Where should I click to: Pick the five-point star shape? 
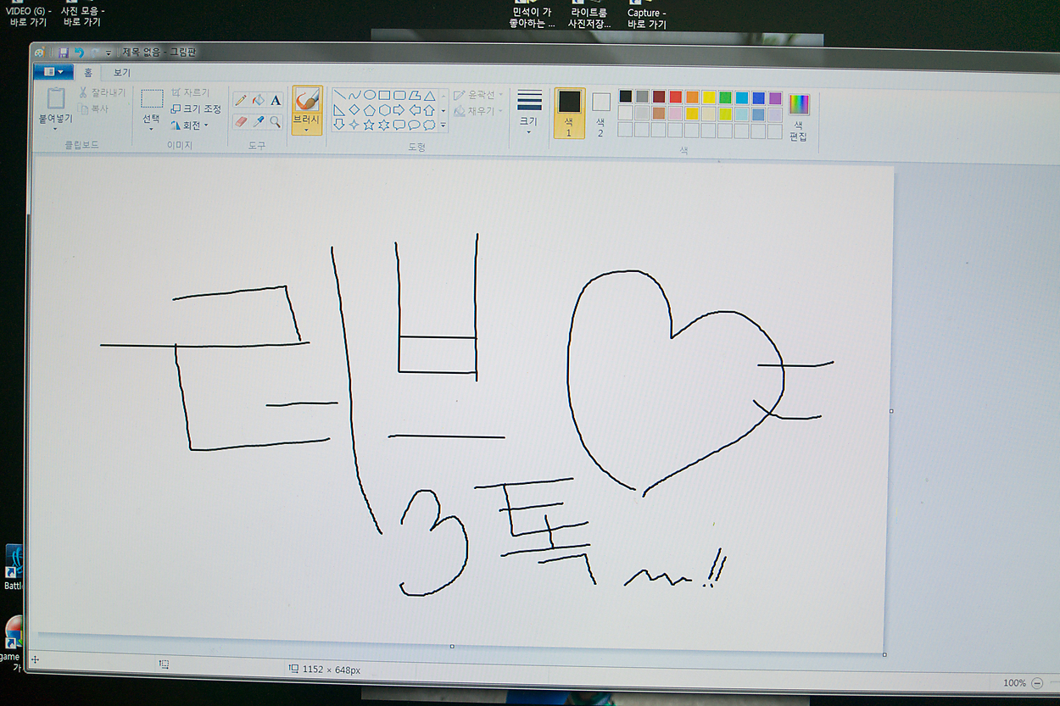pos(369,125)
